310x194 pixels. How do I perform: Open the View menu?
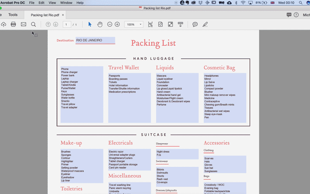pos(52,3)
